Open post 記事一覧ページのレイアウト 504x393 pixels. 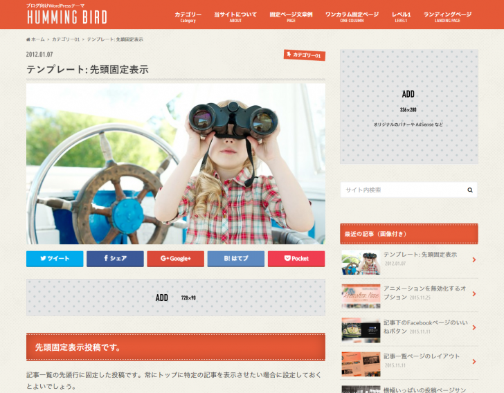[422, 356]
